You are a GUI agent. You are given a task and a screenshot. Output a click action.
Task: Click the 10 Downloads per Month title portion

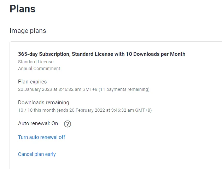156,54
